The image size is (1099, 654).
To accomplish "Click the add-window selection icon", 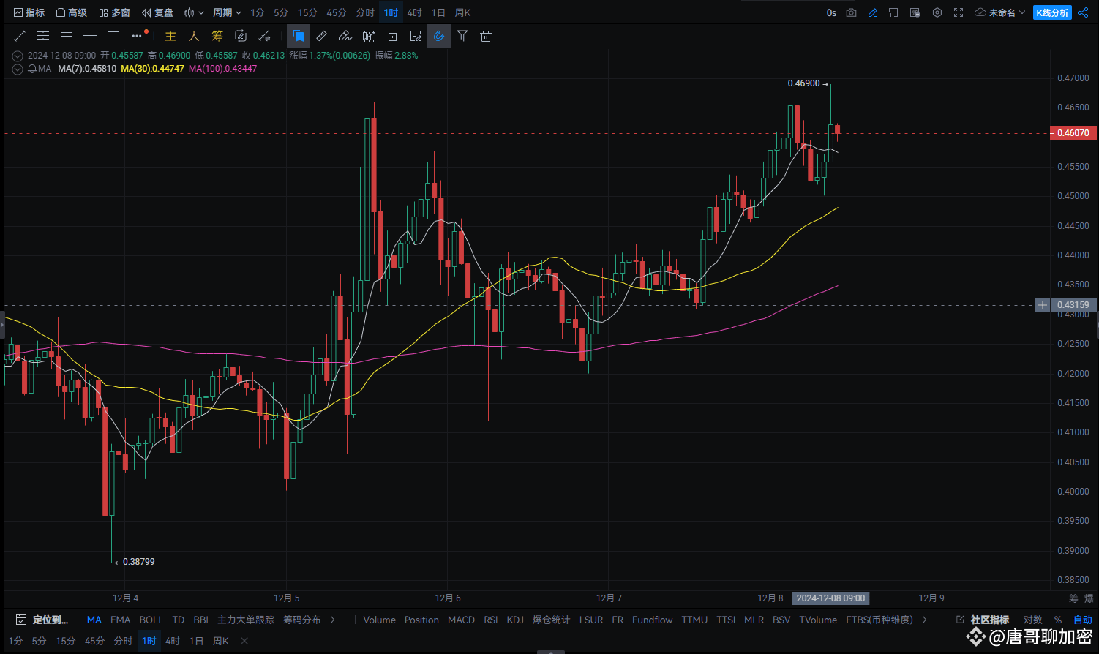I will (893, 12).
